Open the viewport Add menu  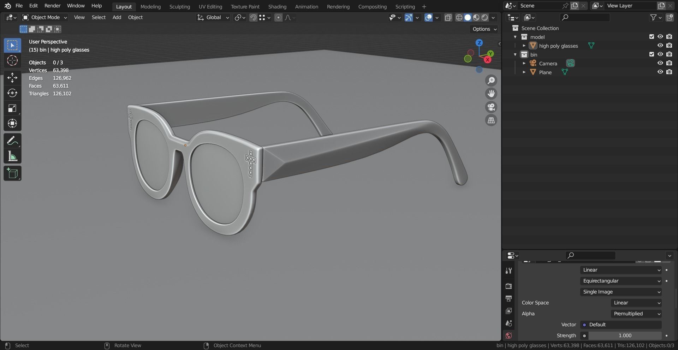(117, 17)
